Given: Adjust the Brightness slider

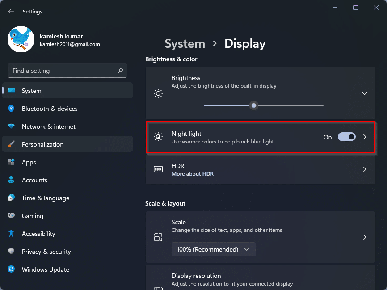Looking at the screenshot, I should pos(253,105).
